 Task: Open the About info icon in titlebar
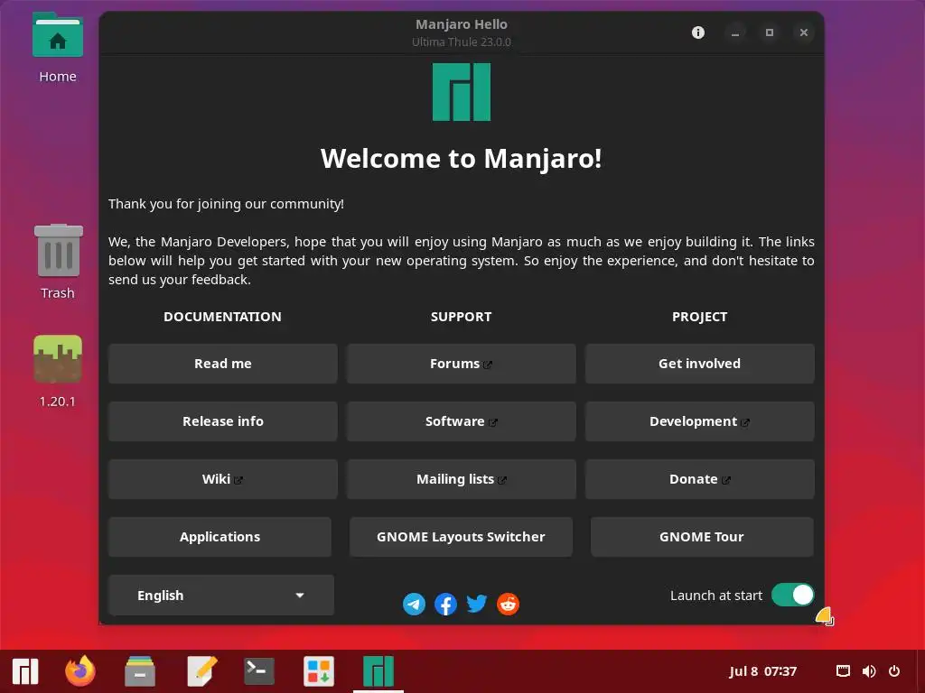(698, 32)
